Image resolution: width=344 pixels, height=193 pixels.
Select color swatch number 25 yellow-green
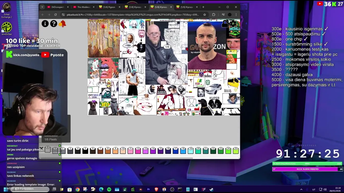pos(236,151)
